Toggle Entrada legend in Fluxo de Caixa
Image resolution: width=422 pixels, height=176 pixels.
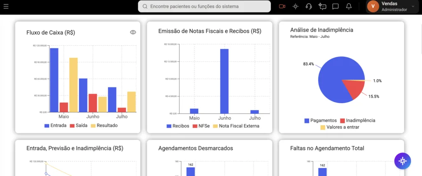tap(56, 125)
